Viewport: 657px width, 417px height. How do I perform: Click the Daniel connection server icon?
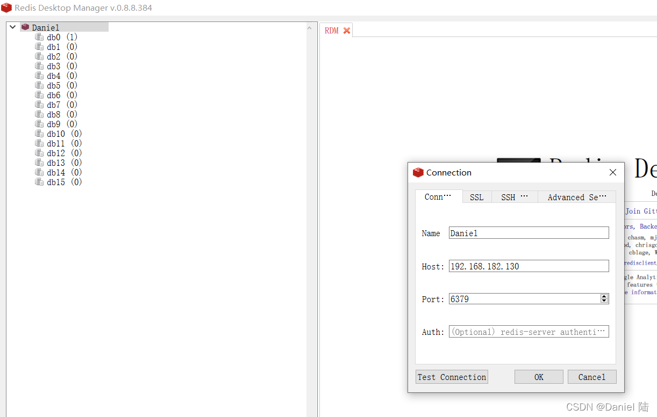pos(25,27)
